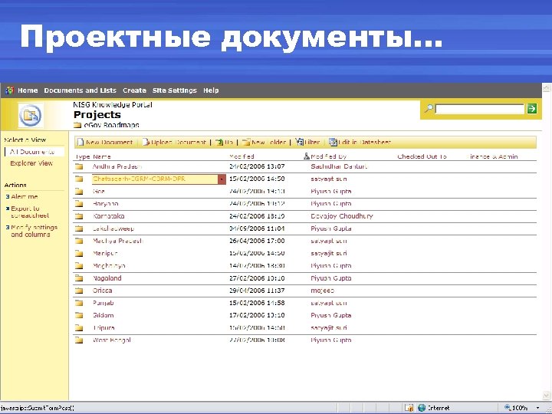
Task: Click folder icon in Nagaland row
Action: tap(79, 278)
